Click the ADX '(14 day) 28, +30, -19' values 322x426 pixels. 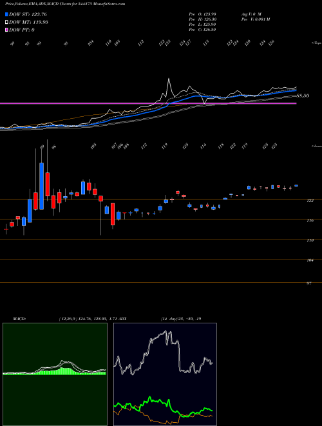click(181, 318)
